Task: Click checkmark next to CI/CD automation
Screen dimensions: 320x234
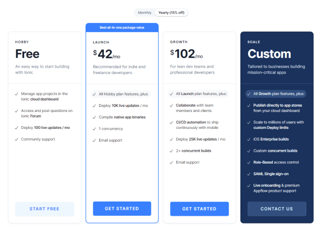Action: pos(171,122)
